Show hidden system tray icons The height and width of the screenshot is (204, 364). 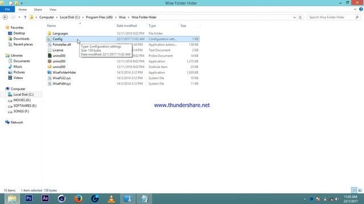coord(305,199)
